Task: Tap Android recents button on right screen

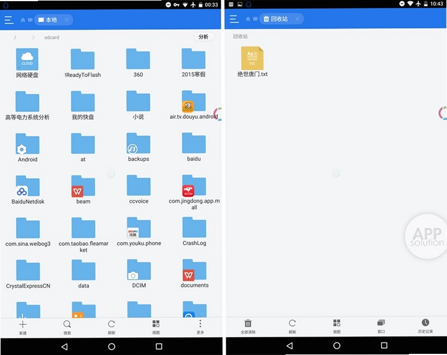Action: point(384,345)
